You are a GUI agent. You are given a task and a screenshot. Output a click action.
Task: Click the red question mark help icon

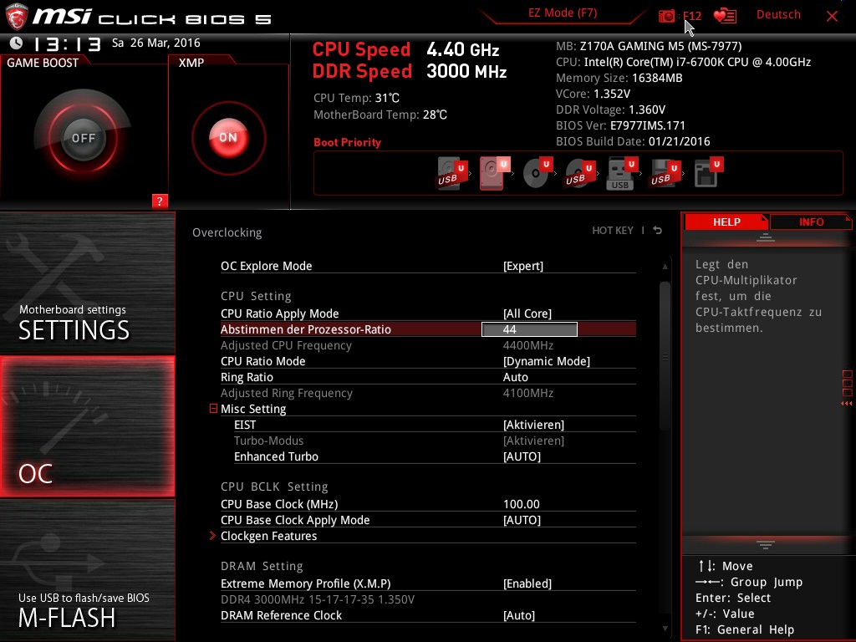click(160, 201)
